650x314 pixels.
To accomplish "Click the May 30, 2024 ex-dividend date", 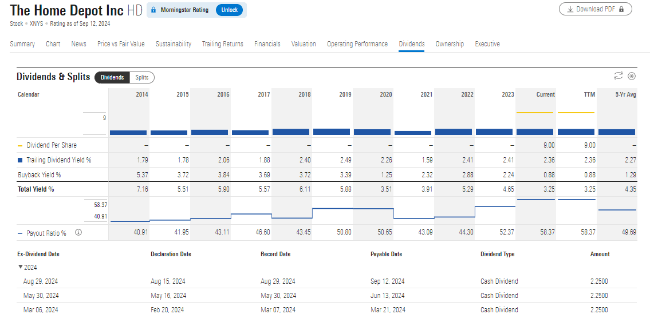I will click(41, 295).
